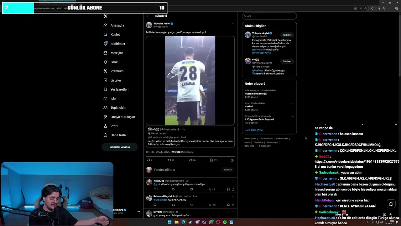The image size is (401, 226).
Task: Open the quoted PrimeAbraham9 reply
Action: click(x=190, y=137)
